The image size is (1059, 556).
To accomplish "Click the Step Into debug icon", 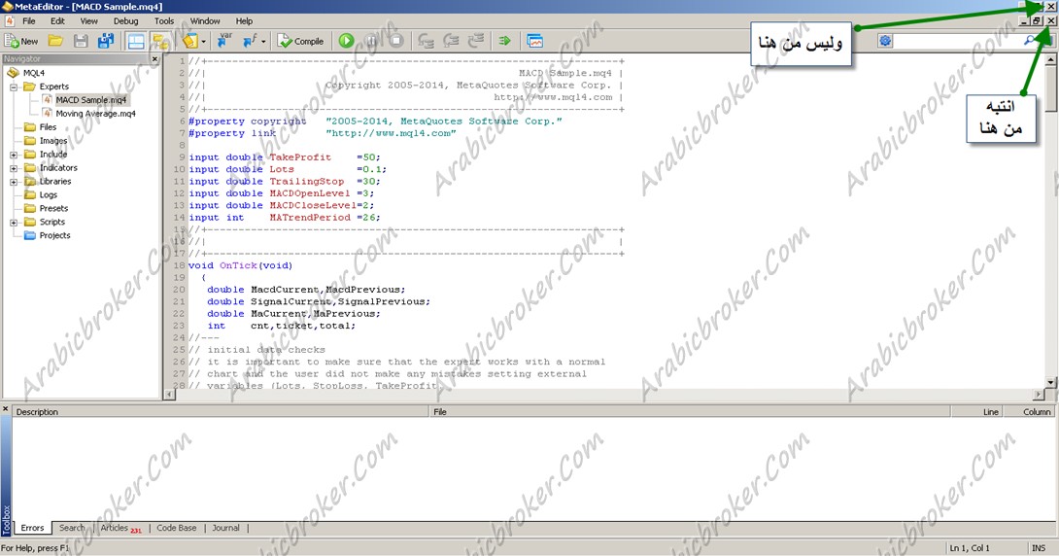I will 426,41.
